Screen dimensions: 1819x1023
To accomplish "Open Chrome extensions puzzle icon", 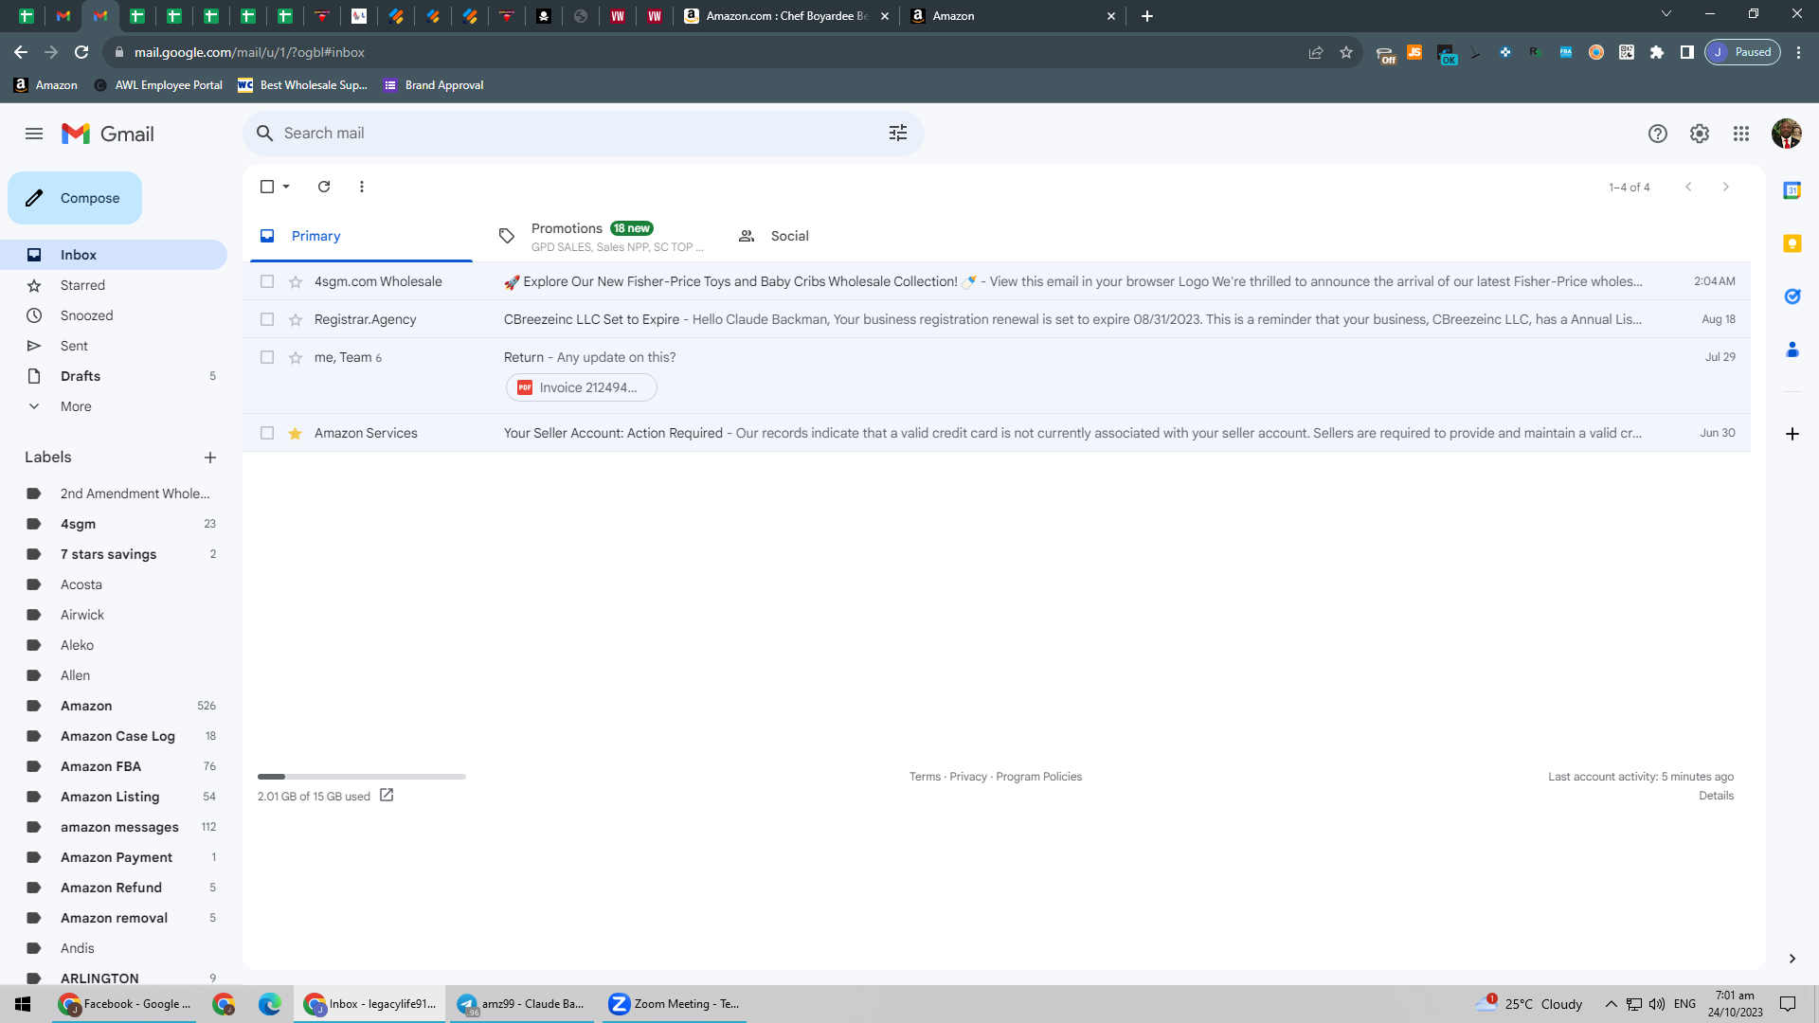I will pos(1657,52).
